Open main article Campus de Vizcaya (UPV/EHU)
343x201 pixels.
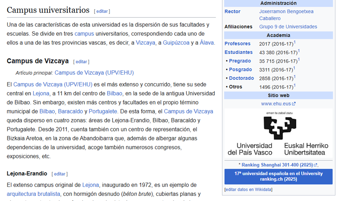pos(94,73)
